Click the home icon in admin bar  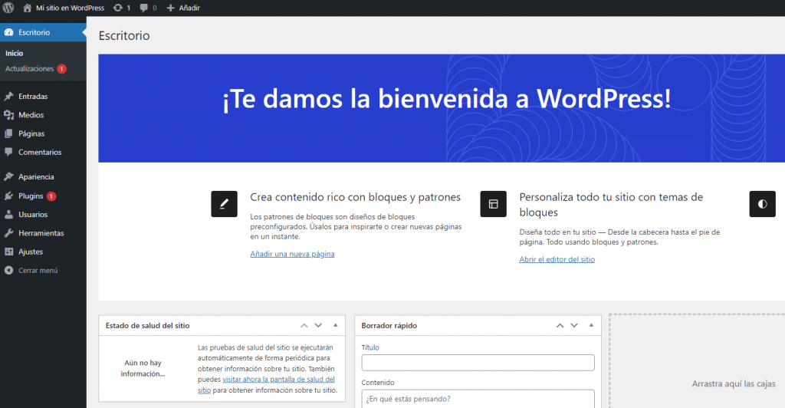[x=27, y=8]
